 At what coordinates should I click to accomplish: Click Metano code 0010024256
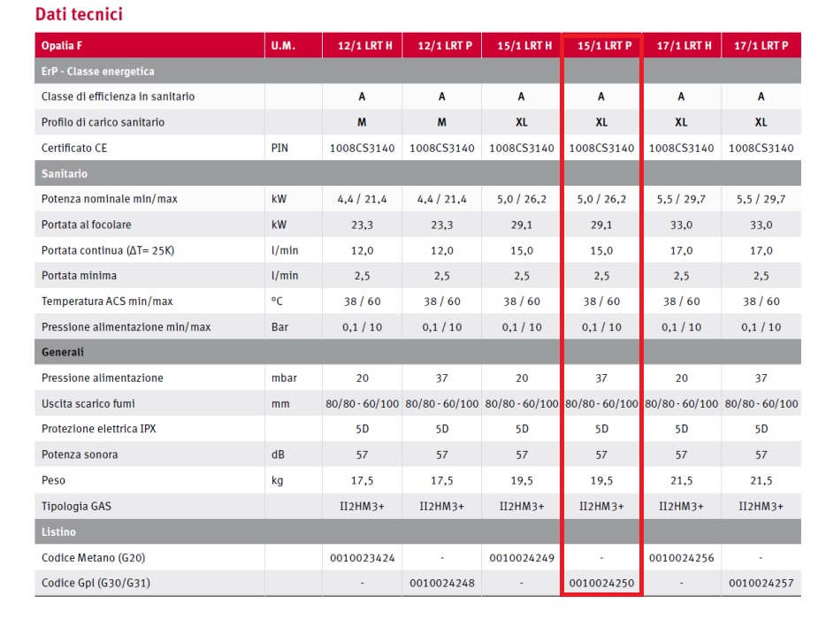tap(681, 558)
